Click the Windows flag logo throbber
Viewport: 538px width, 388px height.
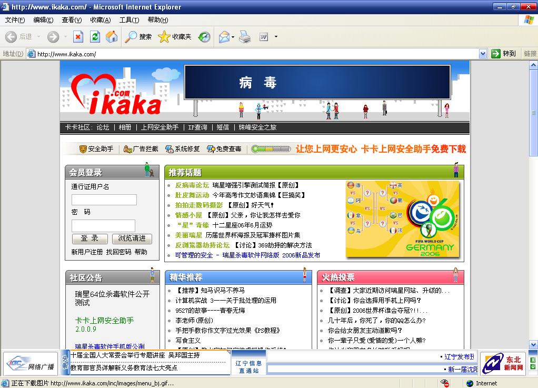(x=529, y=20)
